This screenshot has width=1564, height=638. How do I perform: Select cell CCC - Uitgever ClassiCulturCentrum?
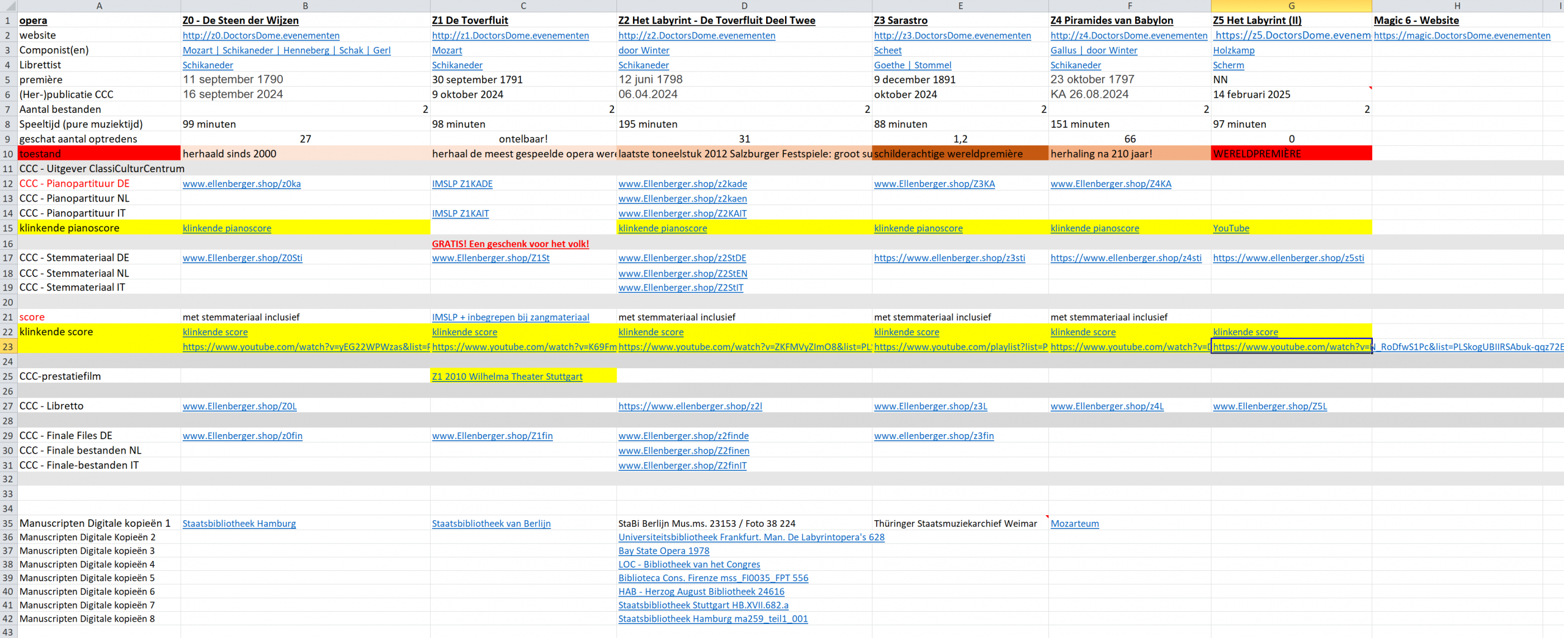tap(99, 169)
